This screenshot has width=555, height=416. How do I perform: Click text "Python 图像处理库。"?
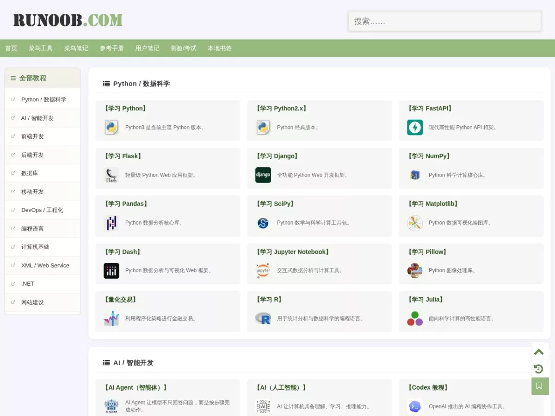coord(453,270)
